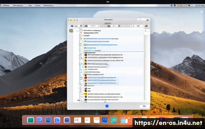Click the blue square button at window bottom
The height and width of the screenshot is (129, 205).
107,106
